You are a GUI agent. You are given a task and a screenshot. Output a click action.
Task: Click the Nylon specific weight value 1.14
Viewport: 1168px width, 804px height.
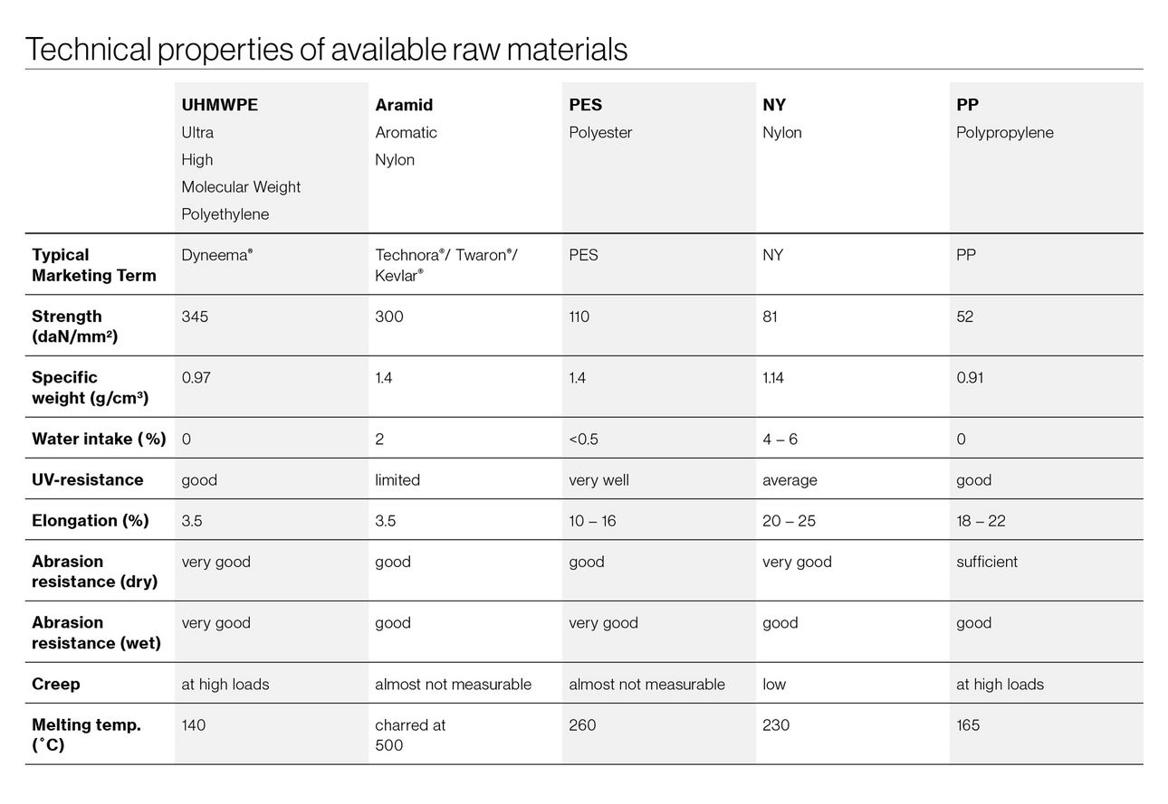(x=773, y=378)
